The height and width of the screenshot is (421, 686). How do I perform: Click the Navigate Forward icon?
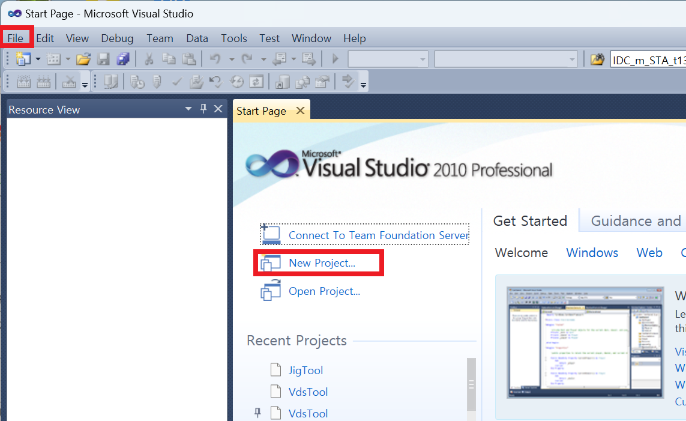(x=309, y=59)
